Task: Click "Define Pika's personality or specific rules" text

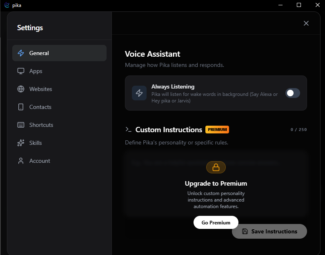Action: tap(177, 142)
